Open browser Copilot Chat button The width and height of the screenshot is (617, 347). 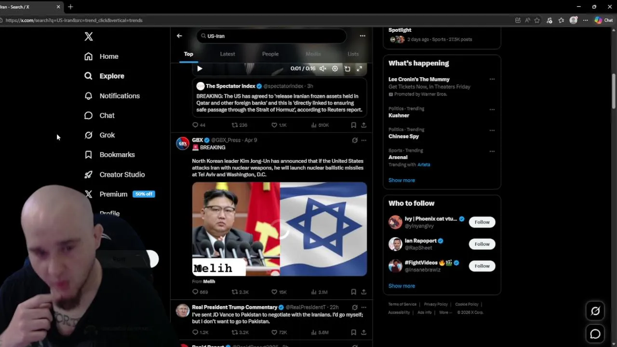(x=604, y=20)
